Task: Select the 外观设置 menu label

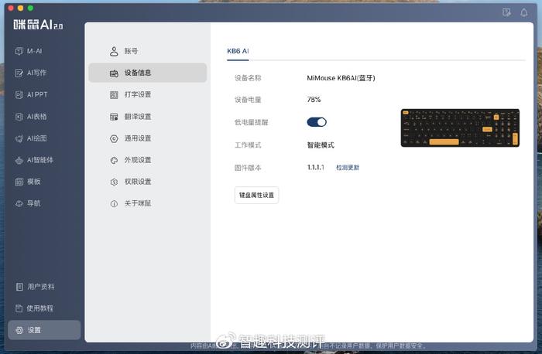Action: click(138, 160)
